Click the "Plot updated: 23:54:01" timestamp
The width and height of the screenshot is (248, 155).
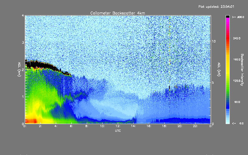click(216, 7)
